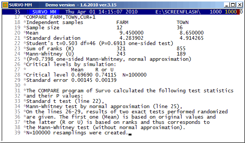This screenshot has height=143, width=245.
Task: Click the red indicator in header line
Action: (238, 12)
